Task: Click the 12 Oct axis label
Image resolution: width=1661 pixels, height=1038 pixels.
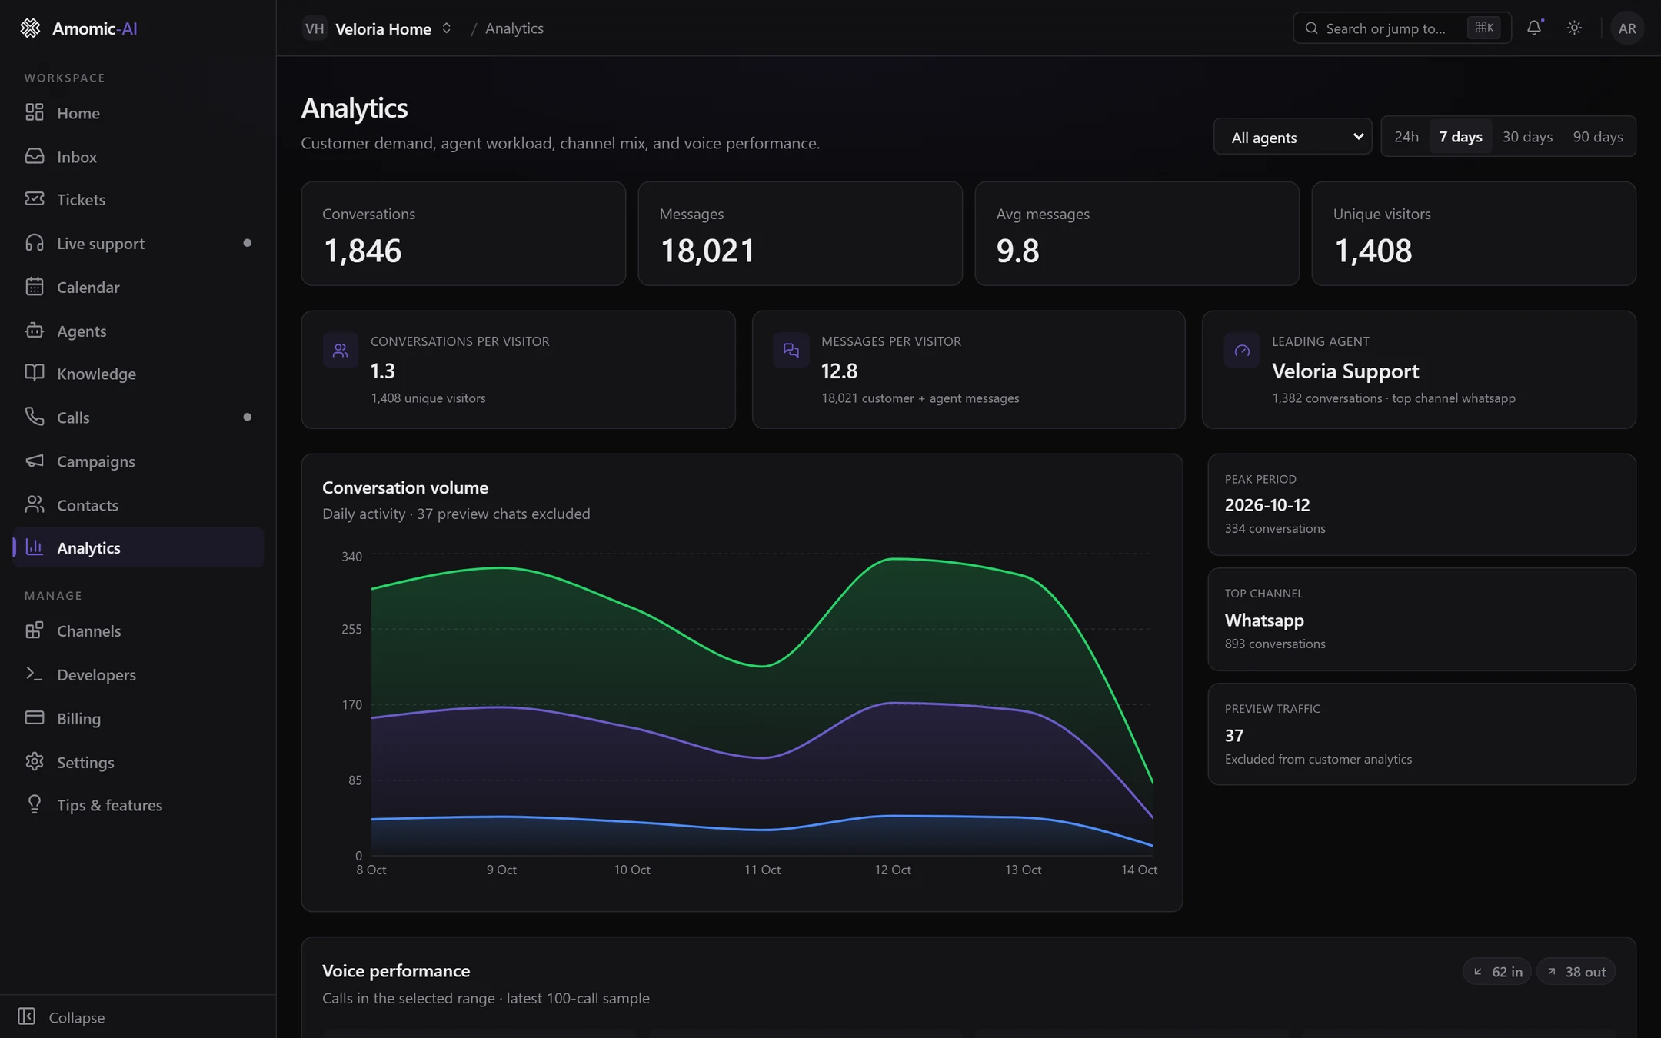Action: pos(893,870)
